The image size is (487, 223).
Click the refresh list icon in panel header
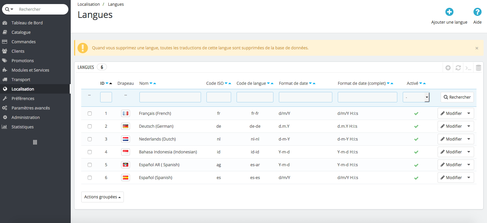coord(458,68)
